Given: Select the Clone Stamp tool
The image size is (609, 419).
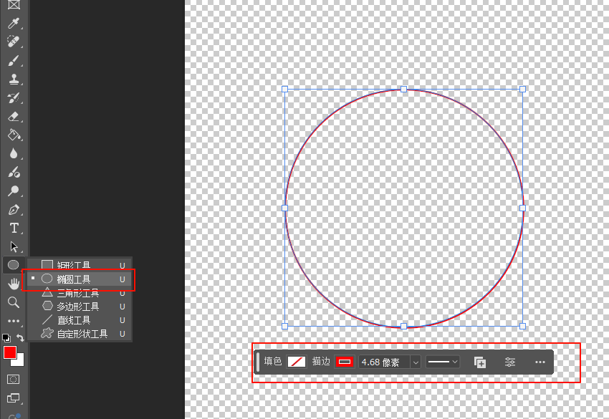Looking at the screenshot, I should coord(14,80).
